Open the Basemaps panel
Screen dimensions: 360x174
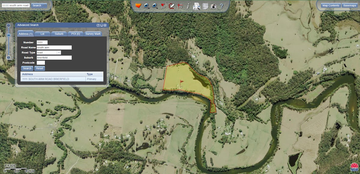(x=349, y=5)
